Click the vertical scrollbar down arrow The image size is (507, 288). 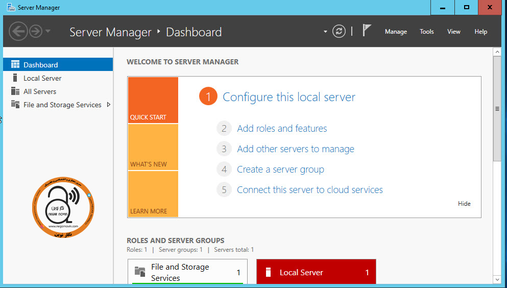pos(497,279)
